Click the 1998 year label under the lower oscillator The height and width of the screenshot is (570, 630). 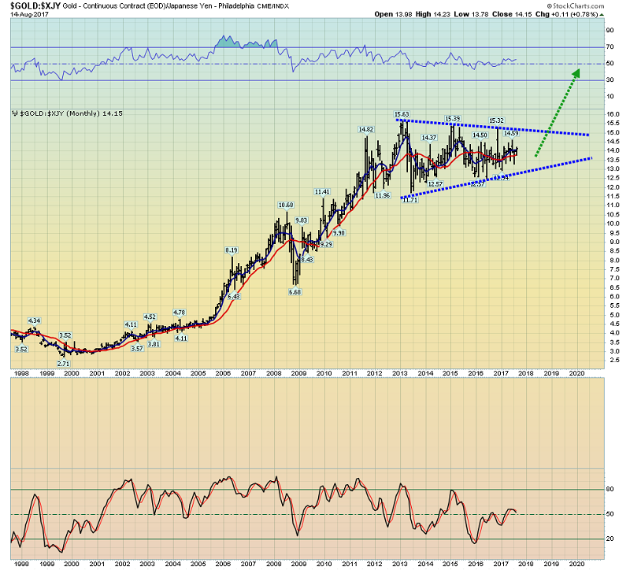[x=21, y=564]
